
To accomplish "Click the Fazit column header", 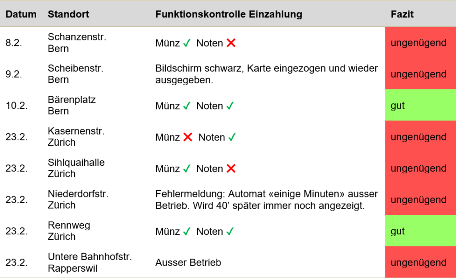I will [x=402, y=14].
